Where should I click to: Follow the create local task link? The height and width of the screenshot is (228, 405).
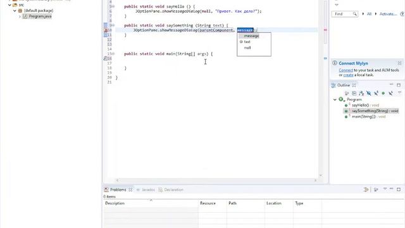pos(348,75)
